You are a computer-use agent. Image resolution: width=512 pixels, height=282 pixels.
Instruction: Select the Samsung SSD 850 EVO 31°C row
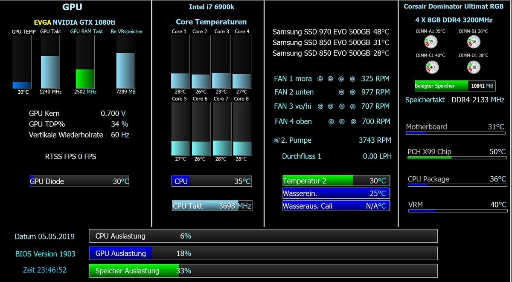point(331,43)
